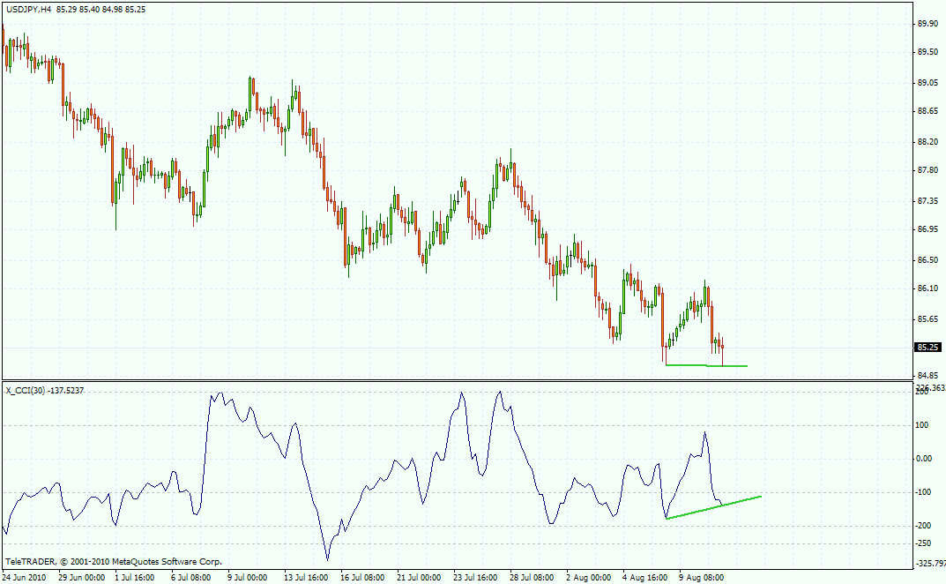Select the green horizontal support line on price chart
Screen dimensions: 946x584
pyautogui.click(x=705, y=365)
